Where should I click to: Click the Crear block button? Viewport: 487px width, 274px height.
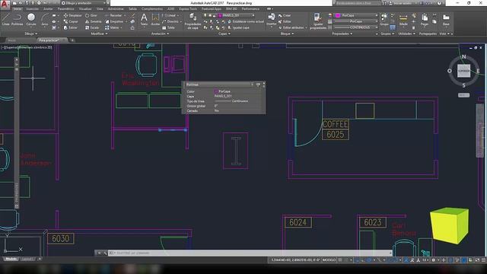[x=285, y=15]
